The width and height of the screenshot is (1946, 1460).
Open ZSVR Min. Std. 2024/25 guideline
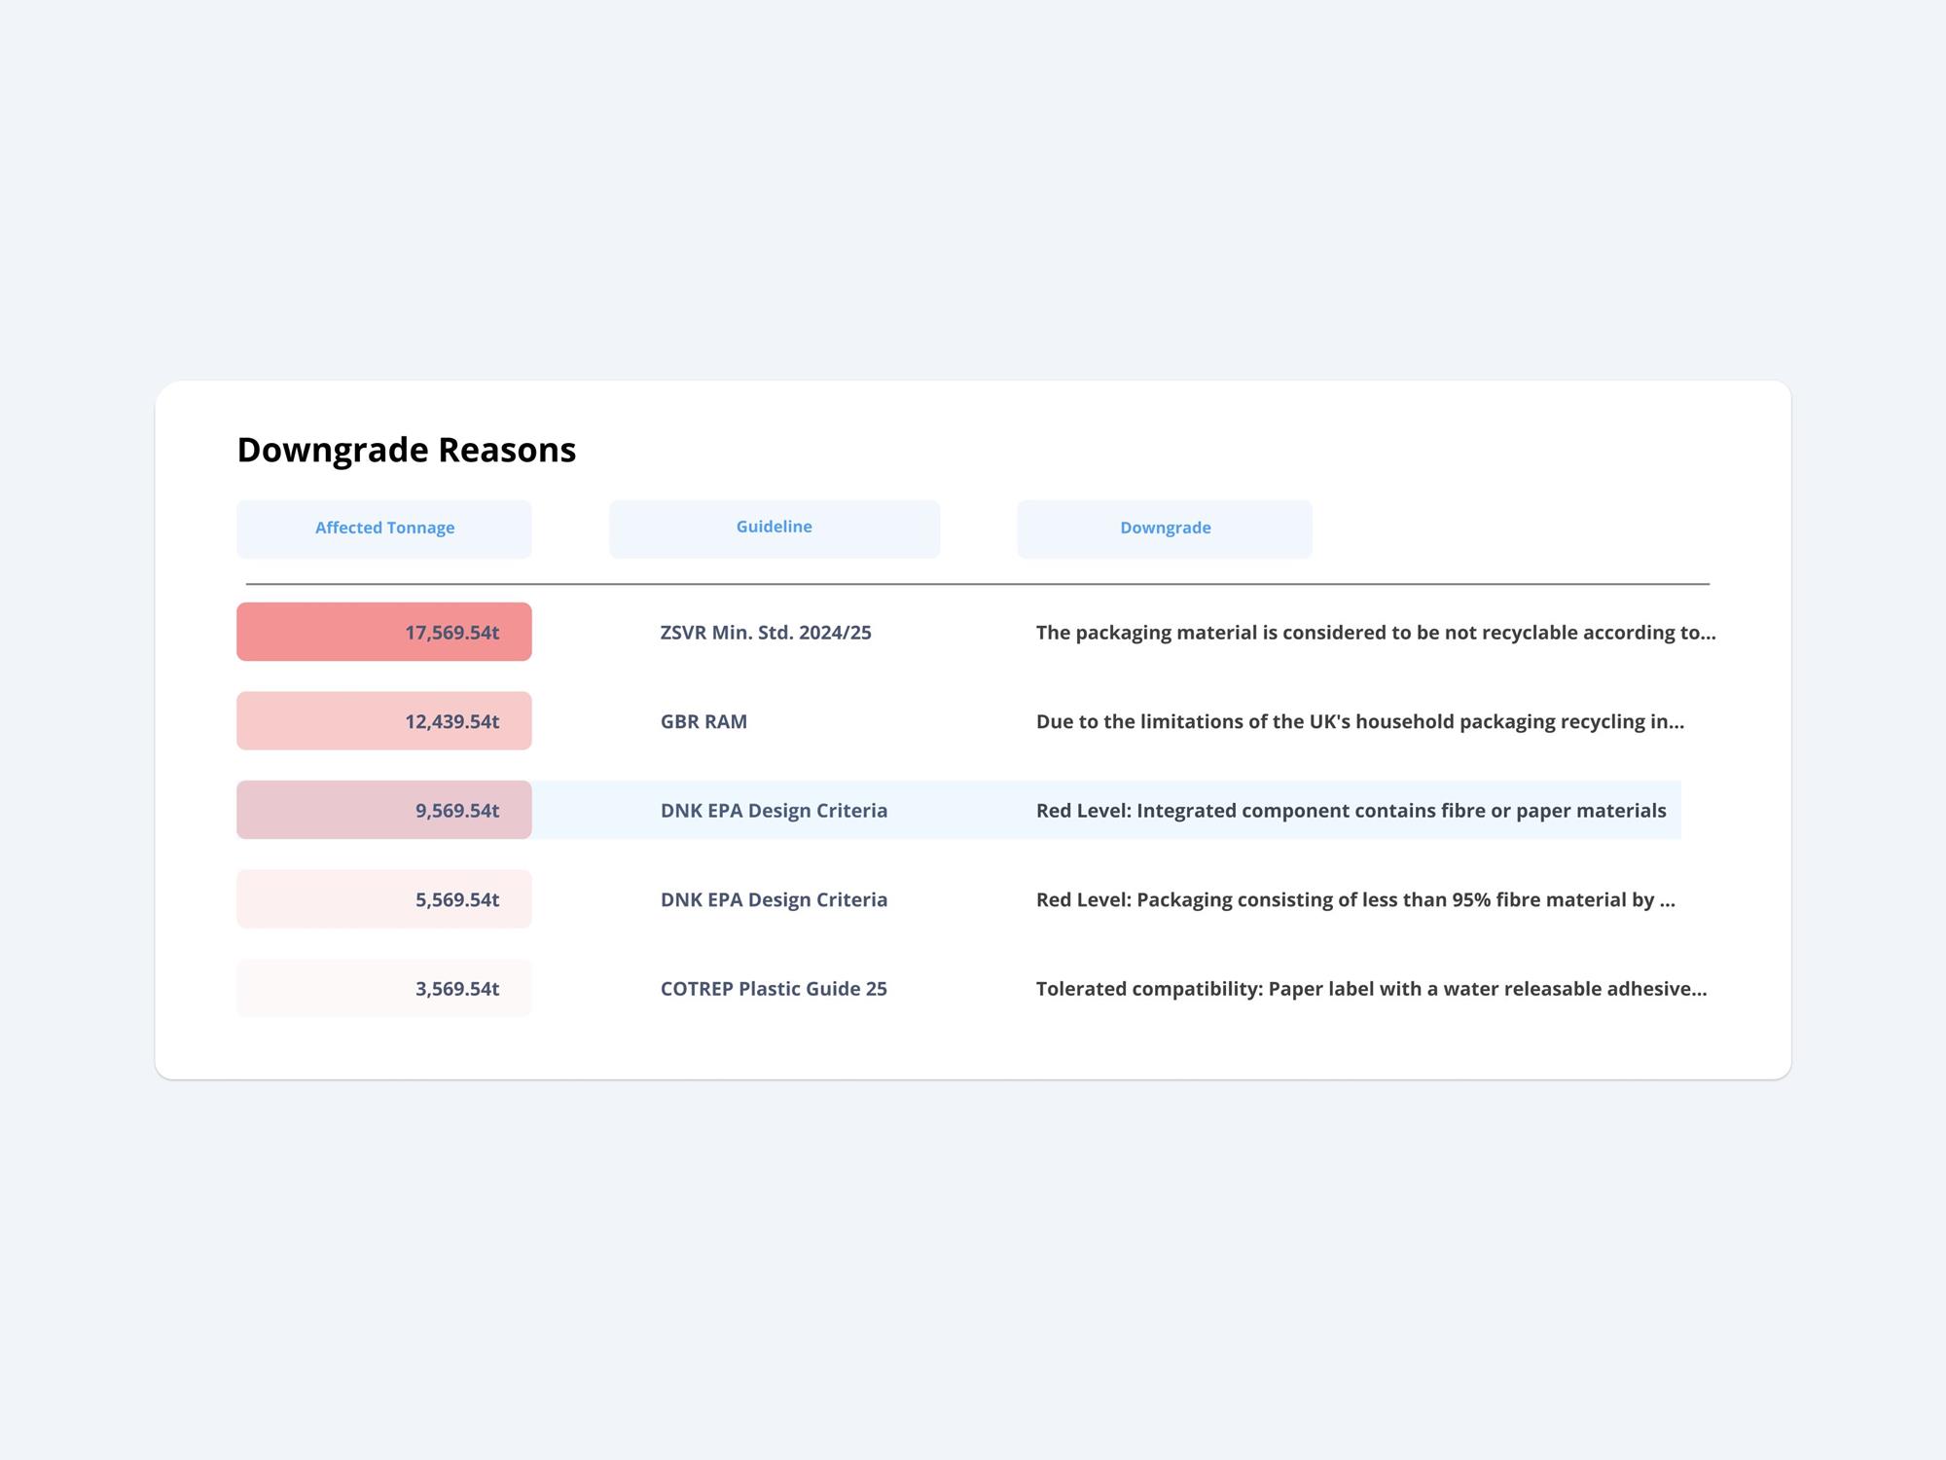tap(766, 633)
